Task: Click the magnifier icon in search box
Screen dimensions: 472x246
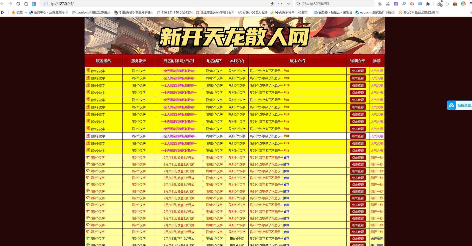Action: coord(298,4)
